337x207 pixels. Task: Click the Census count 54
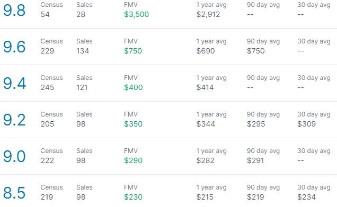pos(45,14)
